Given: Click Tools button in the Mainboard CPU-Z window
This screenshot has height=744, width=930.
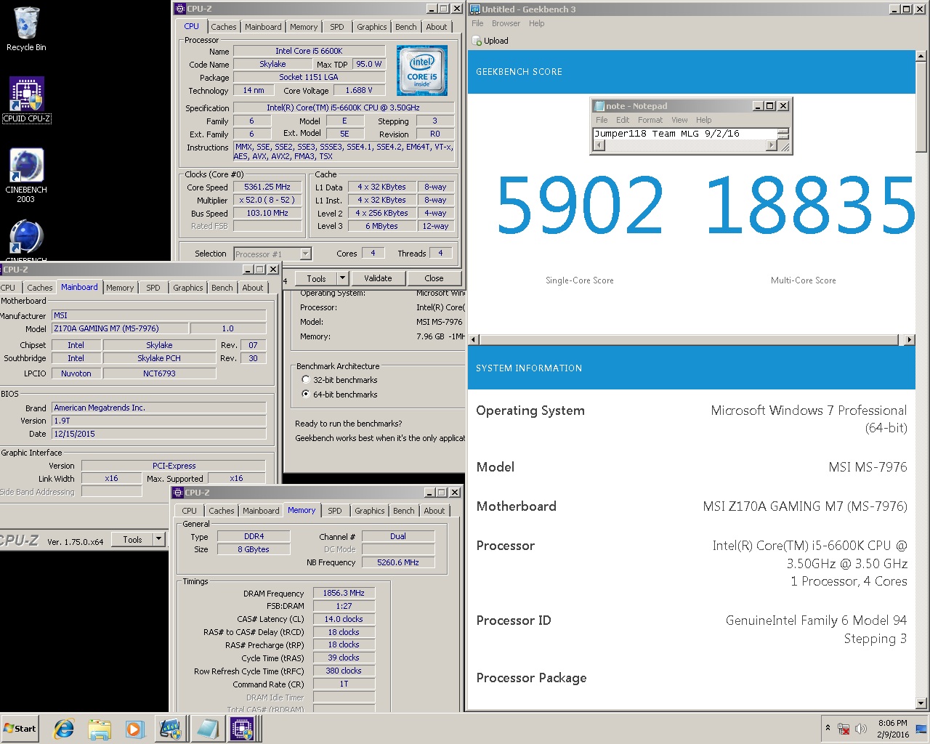Looking at the screenshot, I should click(132, 539).
